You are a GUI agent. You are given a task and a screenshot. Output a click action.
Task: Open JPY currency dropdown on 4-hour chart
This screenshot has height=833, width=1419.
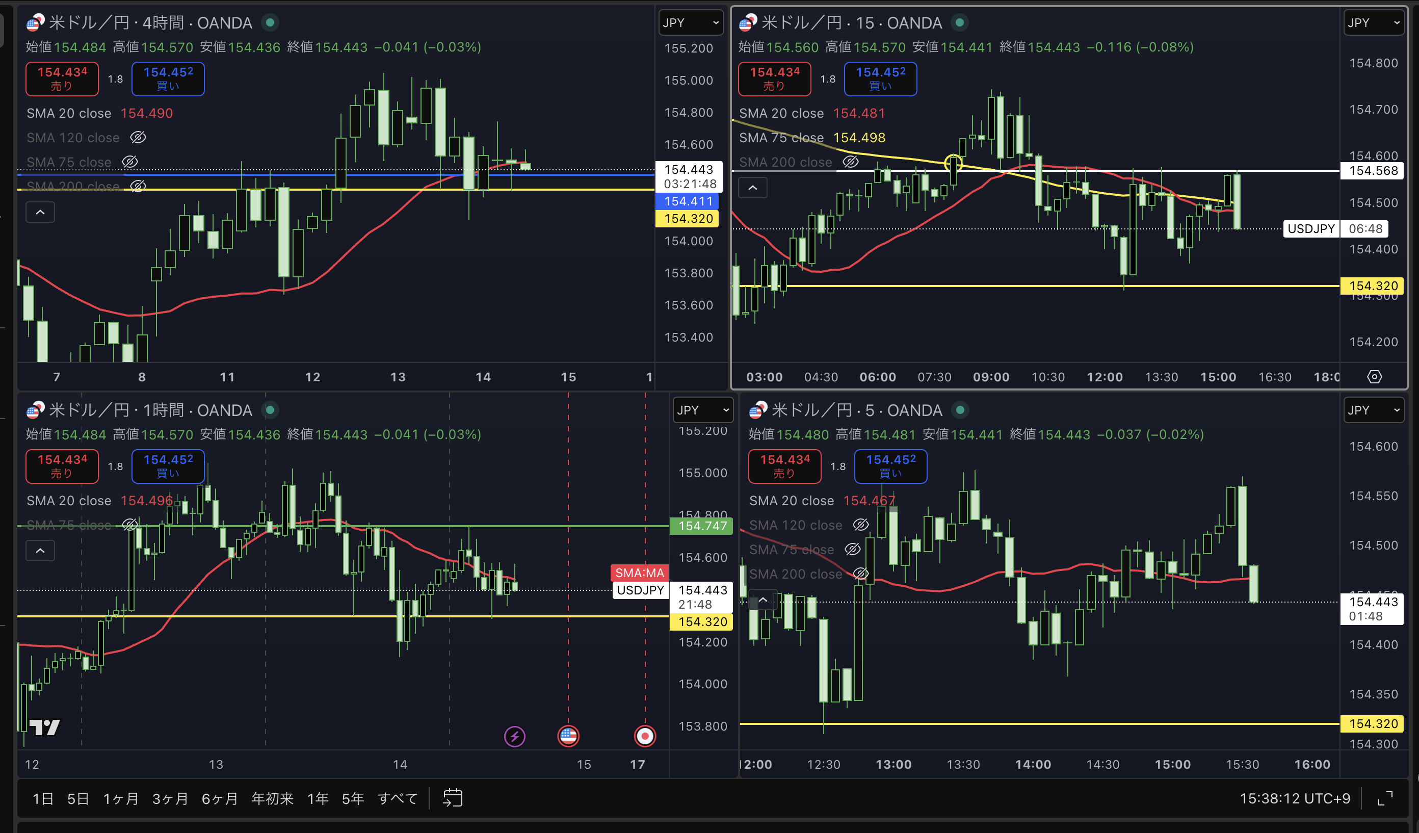click(690, 22)
